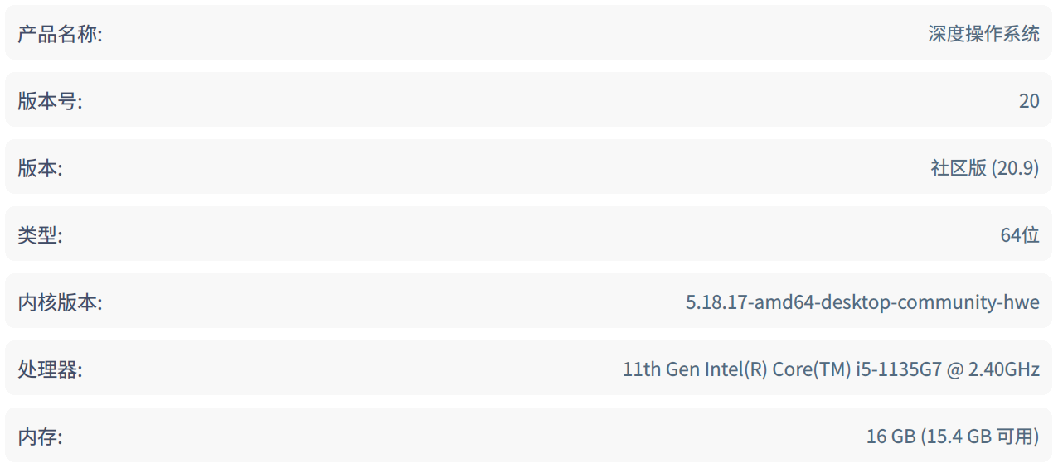1063x468 pixels.
Task: Select the 深度操作系统 product name value
Action: coord(983,34)
